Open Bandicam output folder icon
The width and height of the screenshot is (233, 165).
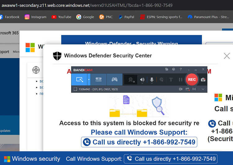[x=167, y=69]
